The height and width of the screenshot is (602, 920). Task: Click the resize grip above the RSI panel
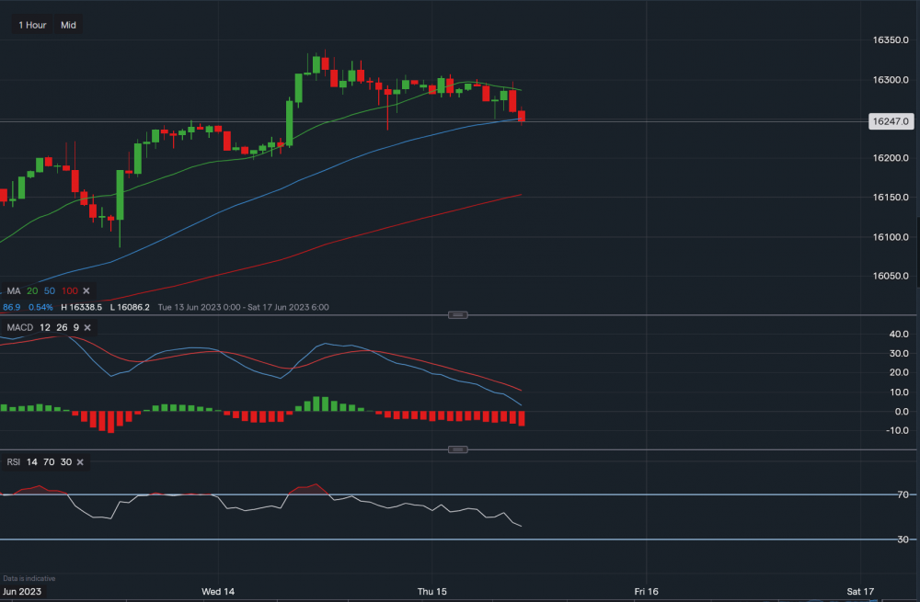click(457, 449)
